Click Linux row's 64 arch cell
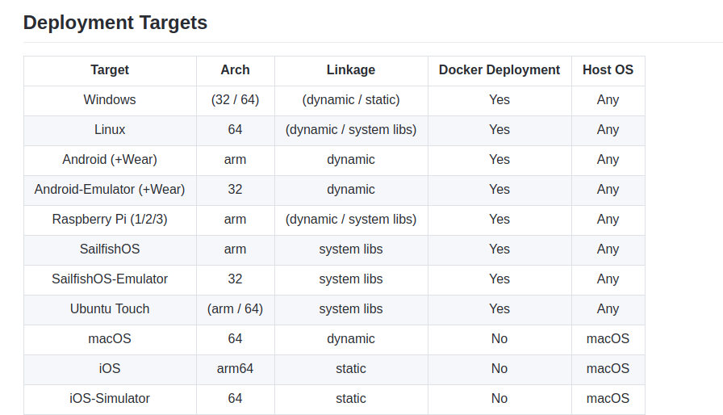 235,130
